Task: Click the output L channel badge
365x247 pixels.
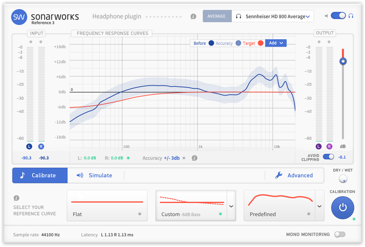Action: 318,146
